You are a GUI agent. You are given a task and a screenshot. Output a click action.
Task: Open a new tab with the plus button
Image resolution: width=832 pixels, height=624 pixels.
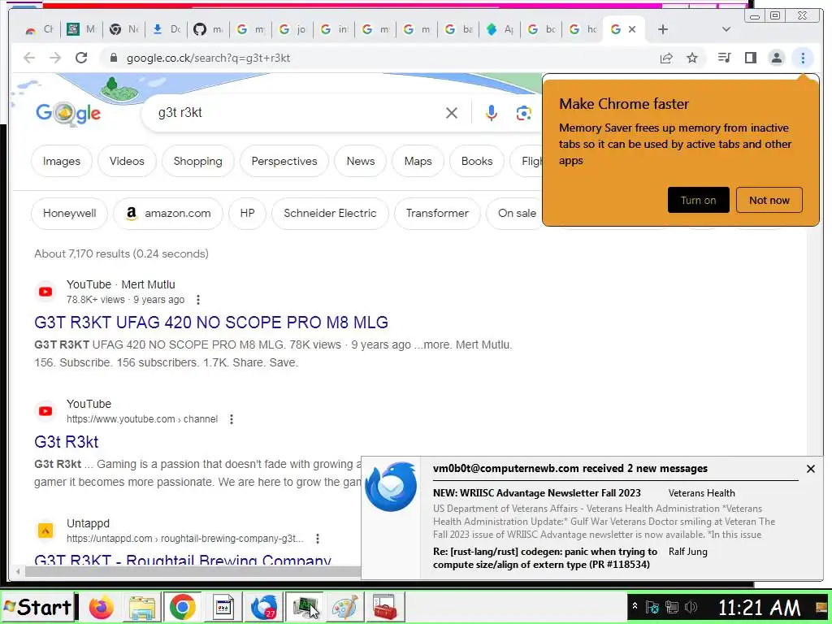point(663,29)
